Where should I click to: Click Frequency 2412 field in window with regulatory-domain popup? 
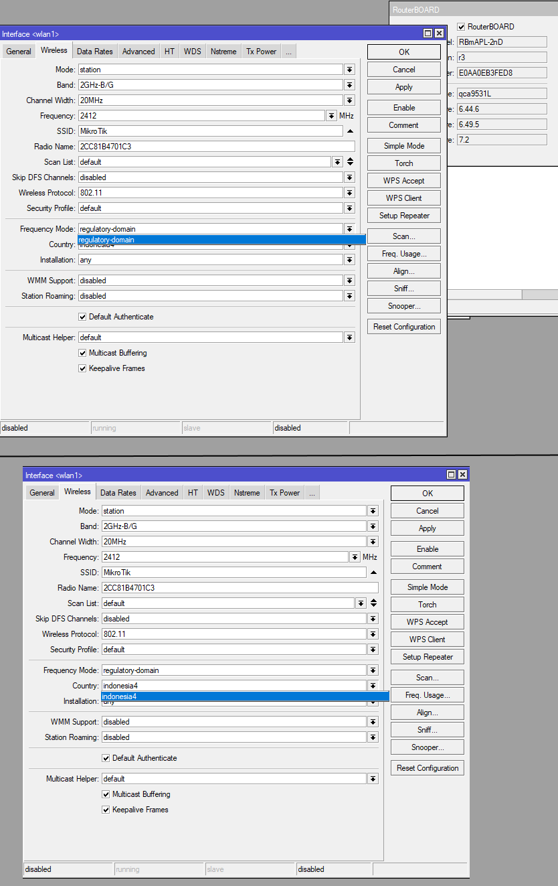click(x=201, y=116)
